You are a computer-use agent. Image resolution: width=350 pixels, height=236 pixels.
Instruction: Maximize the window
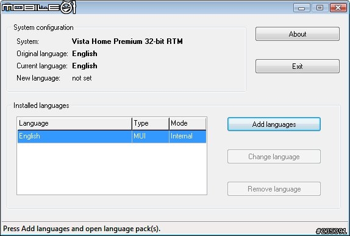[x=320, y=8]
